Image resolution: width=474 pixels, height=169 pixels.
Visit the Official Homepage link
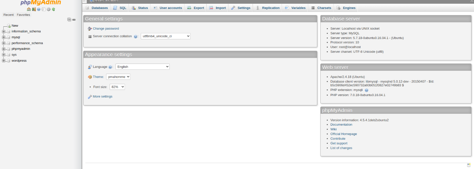(x=344, y=134)
